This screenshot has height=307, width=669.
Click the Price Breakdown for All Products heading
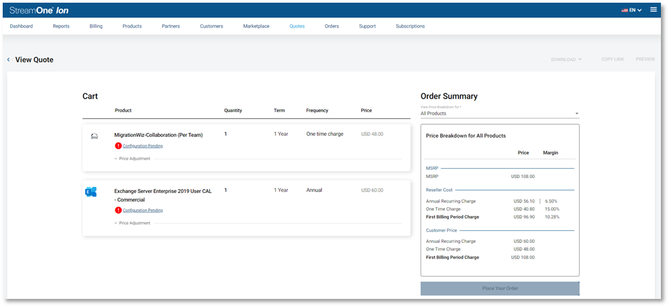tap(466, 136)
